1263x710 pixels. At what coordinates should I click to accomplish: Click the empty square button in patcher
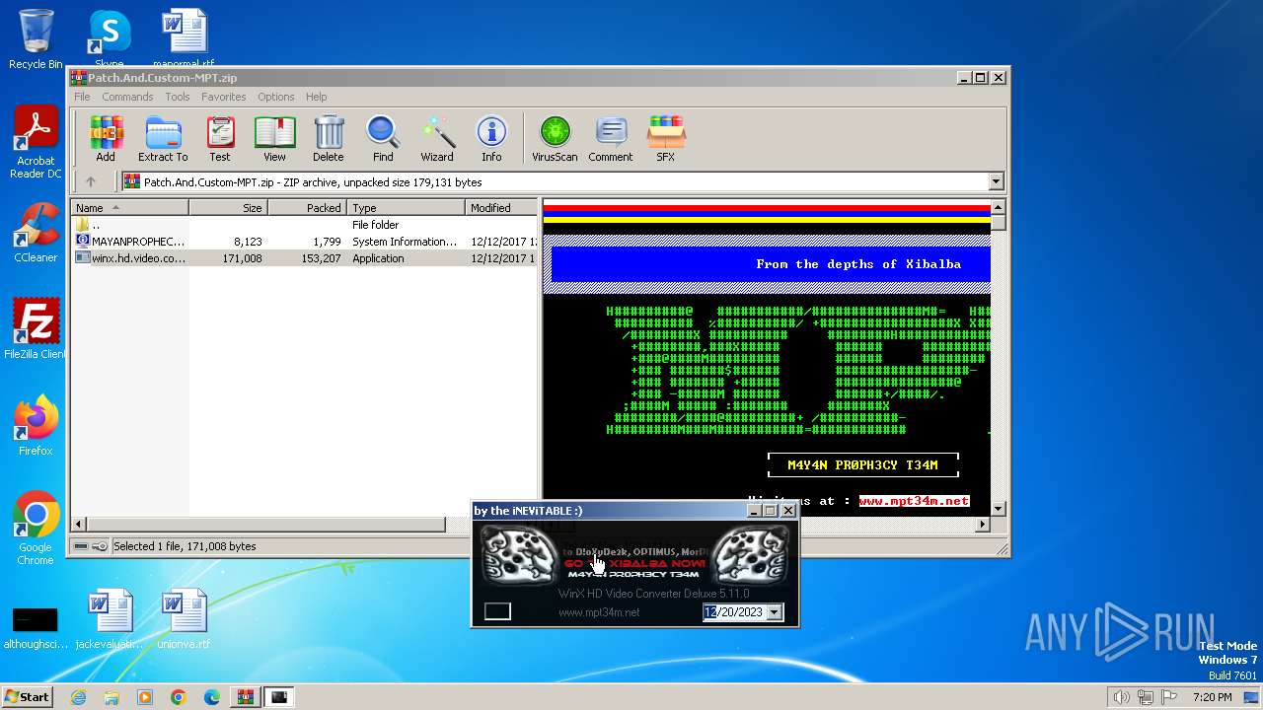(497, 611)
